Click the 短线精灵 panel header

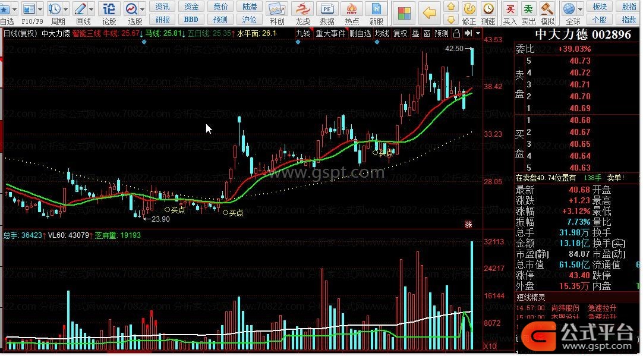tap(531, 297)
